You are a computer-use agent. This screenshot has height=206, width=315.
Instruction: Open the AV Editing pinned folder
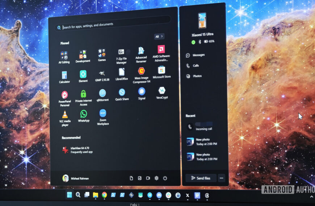tap(64, 57)
